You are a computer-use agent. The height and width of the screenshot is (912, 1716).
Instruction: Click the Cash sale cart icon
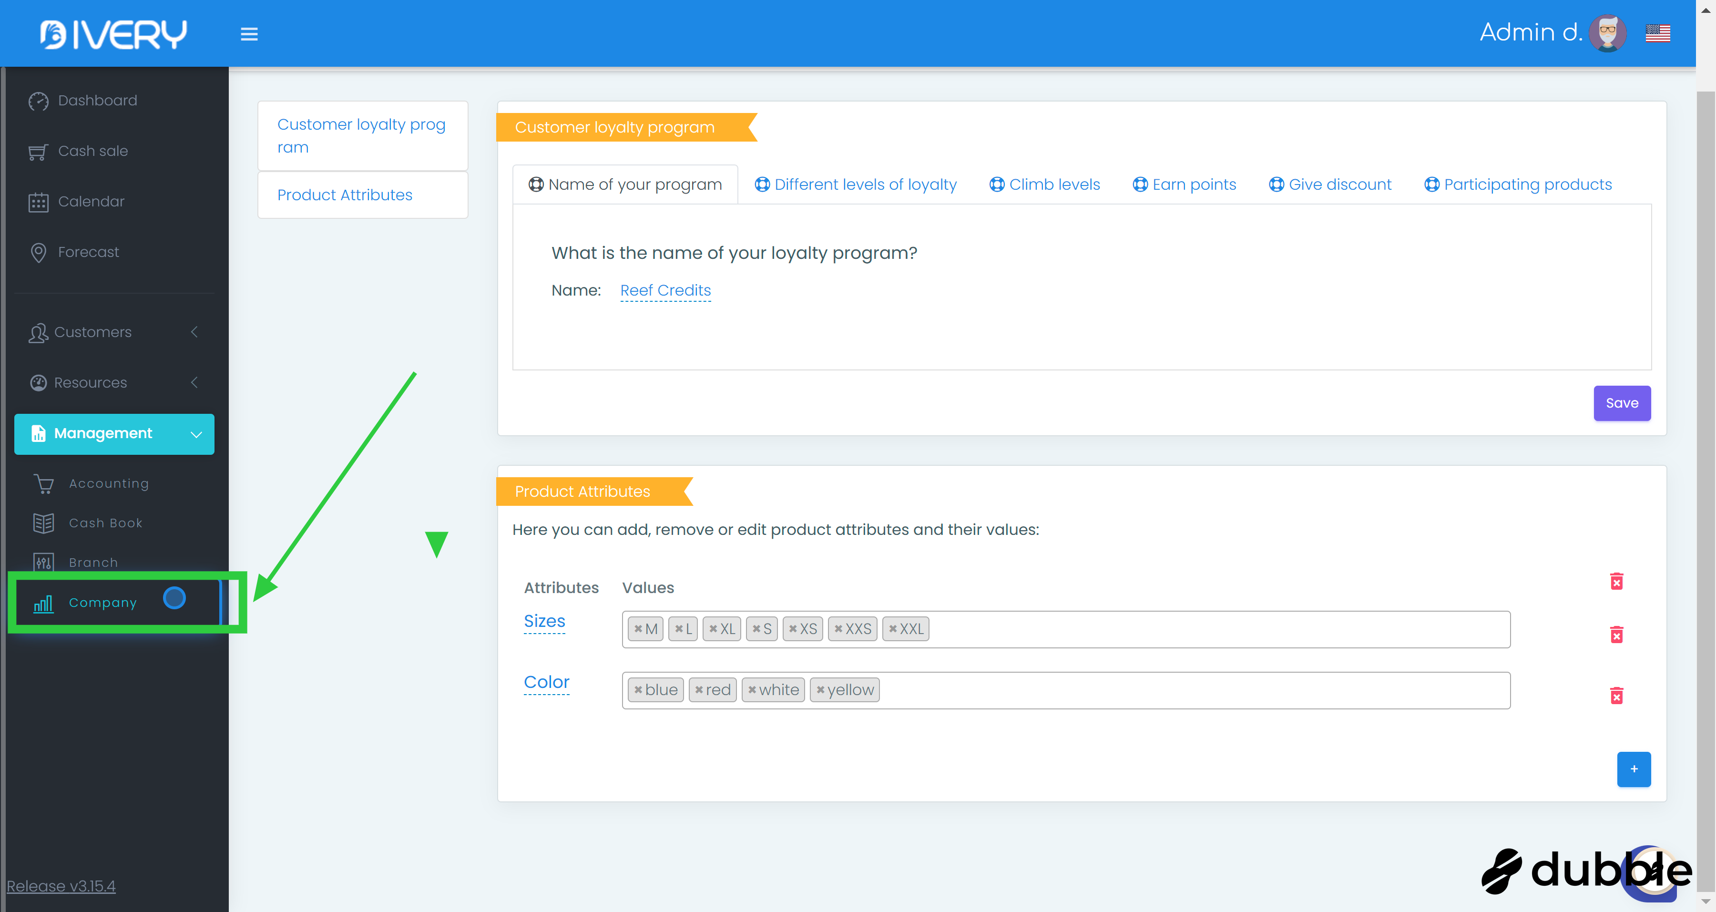pos(38,152)
